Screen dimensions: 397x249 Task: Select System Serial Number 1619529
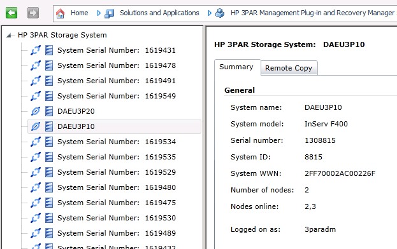pyautogui.click(x=117, y=172)
